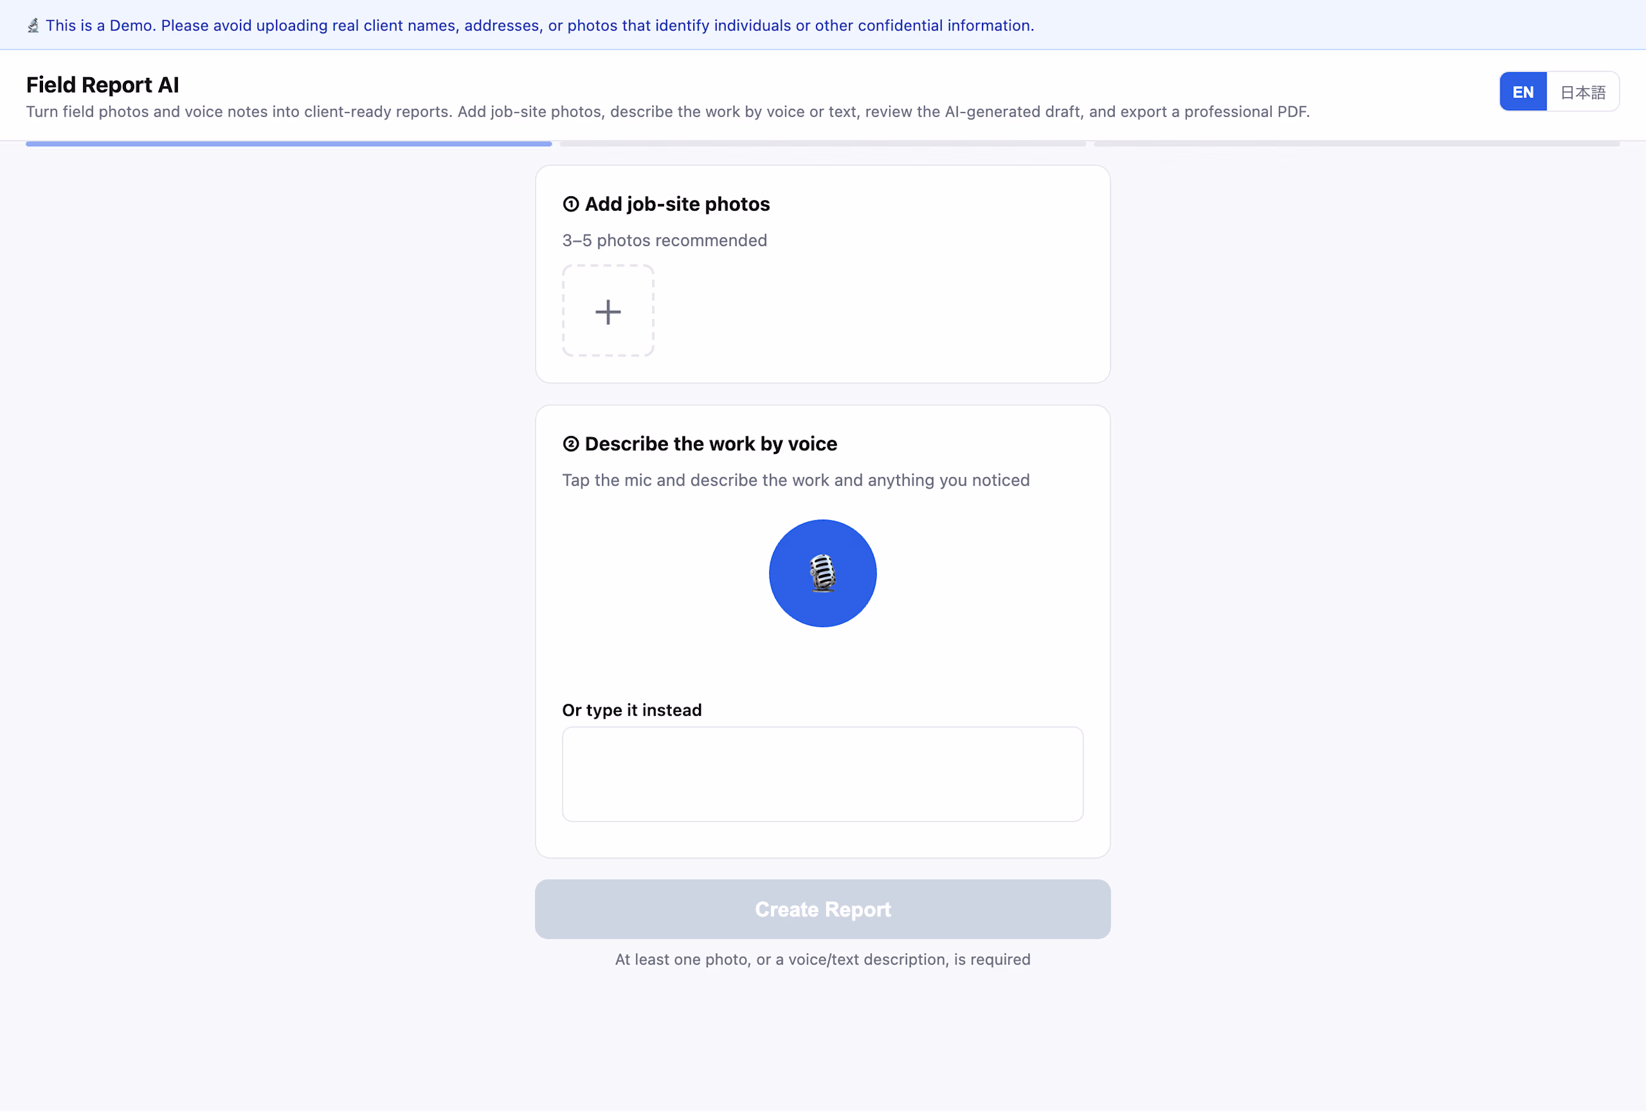Switch the language to EN
This screenshot has height=1112, width=1646.
1523,92
